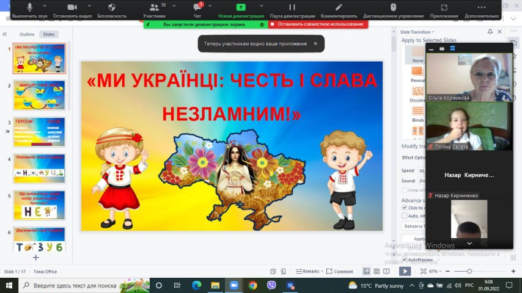
Task: Select the Slides tab in sidebar
Action: [x=48, y=34]
